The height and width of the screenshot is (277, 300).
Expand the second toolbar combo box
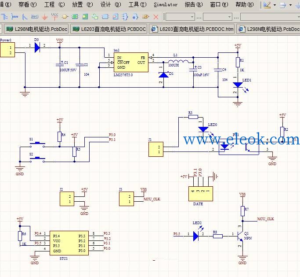click(x=229, y=17)
